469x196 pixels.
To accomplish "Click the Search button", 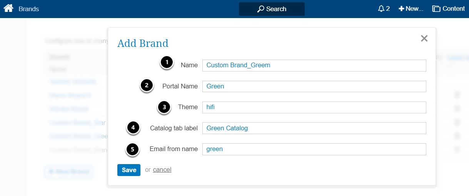I will point(272,9).
